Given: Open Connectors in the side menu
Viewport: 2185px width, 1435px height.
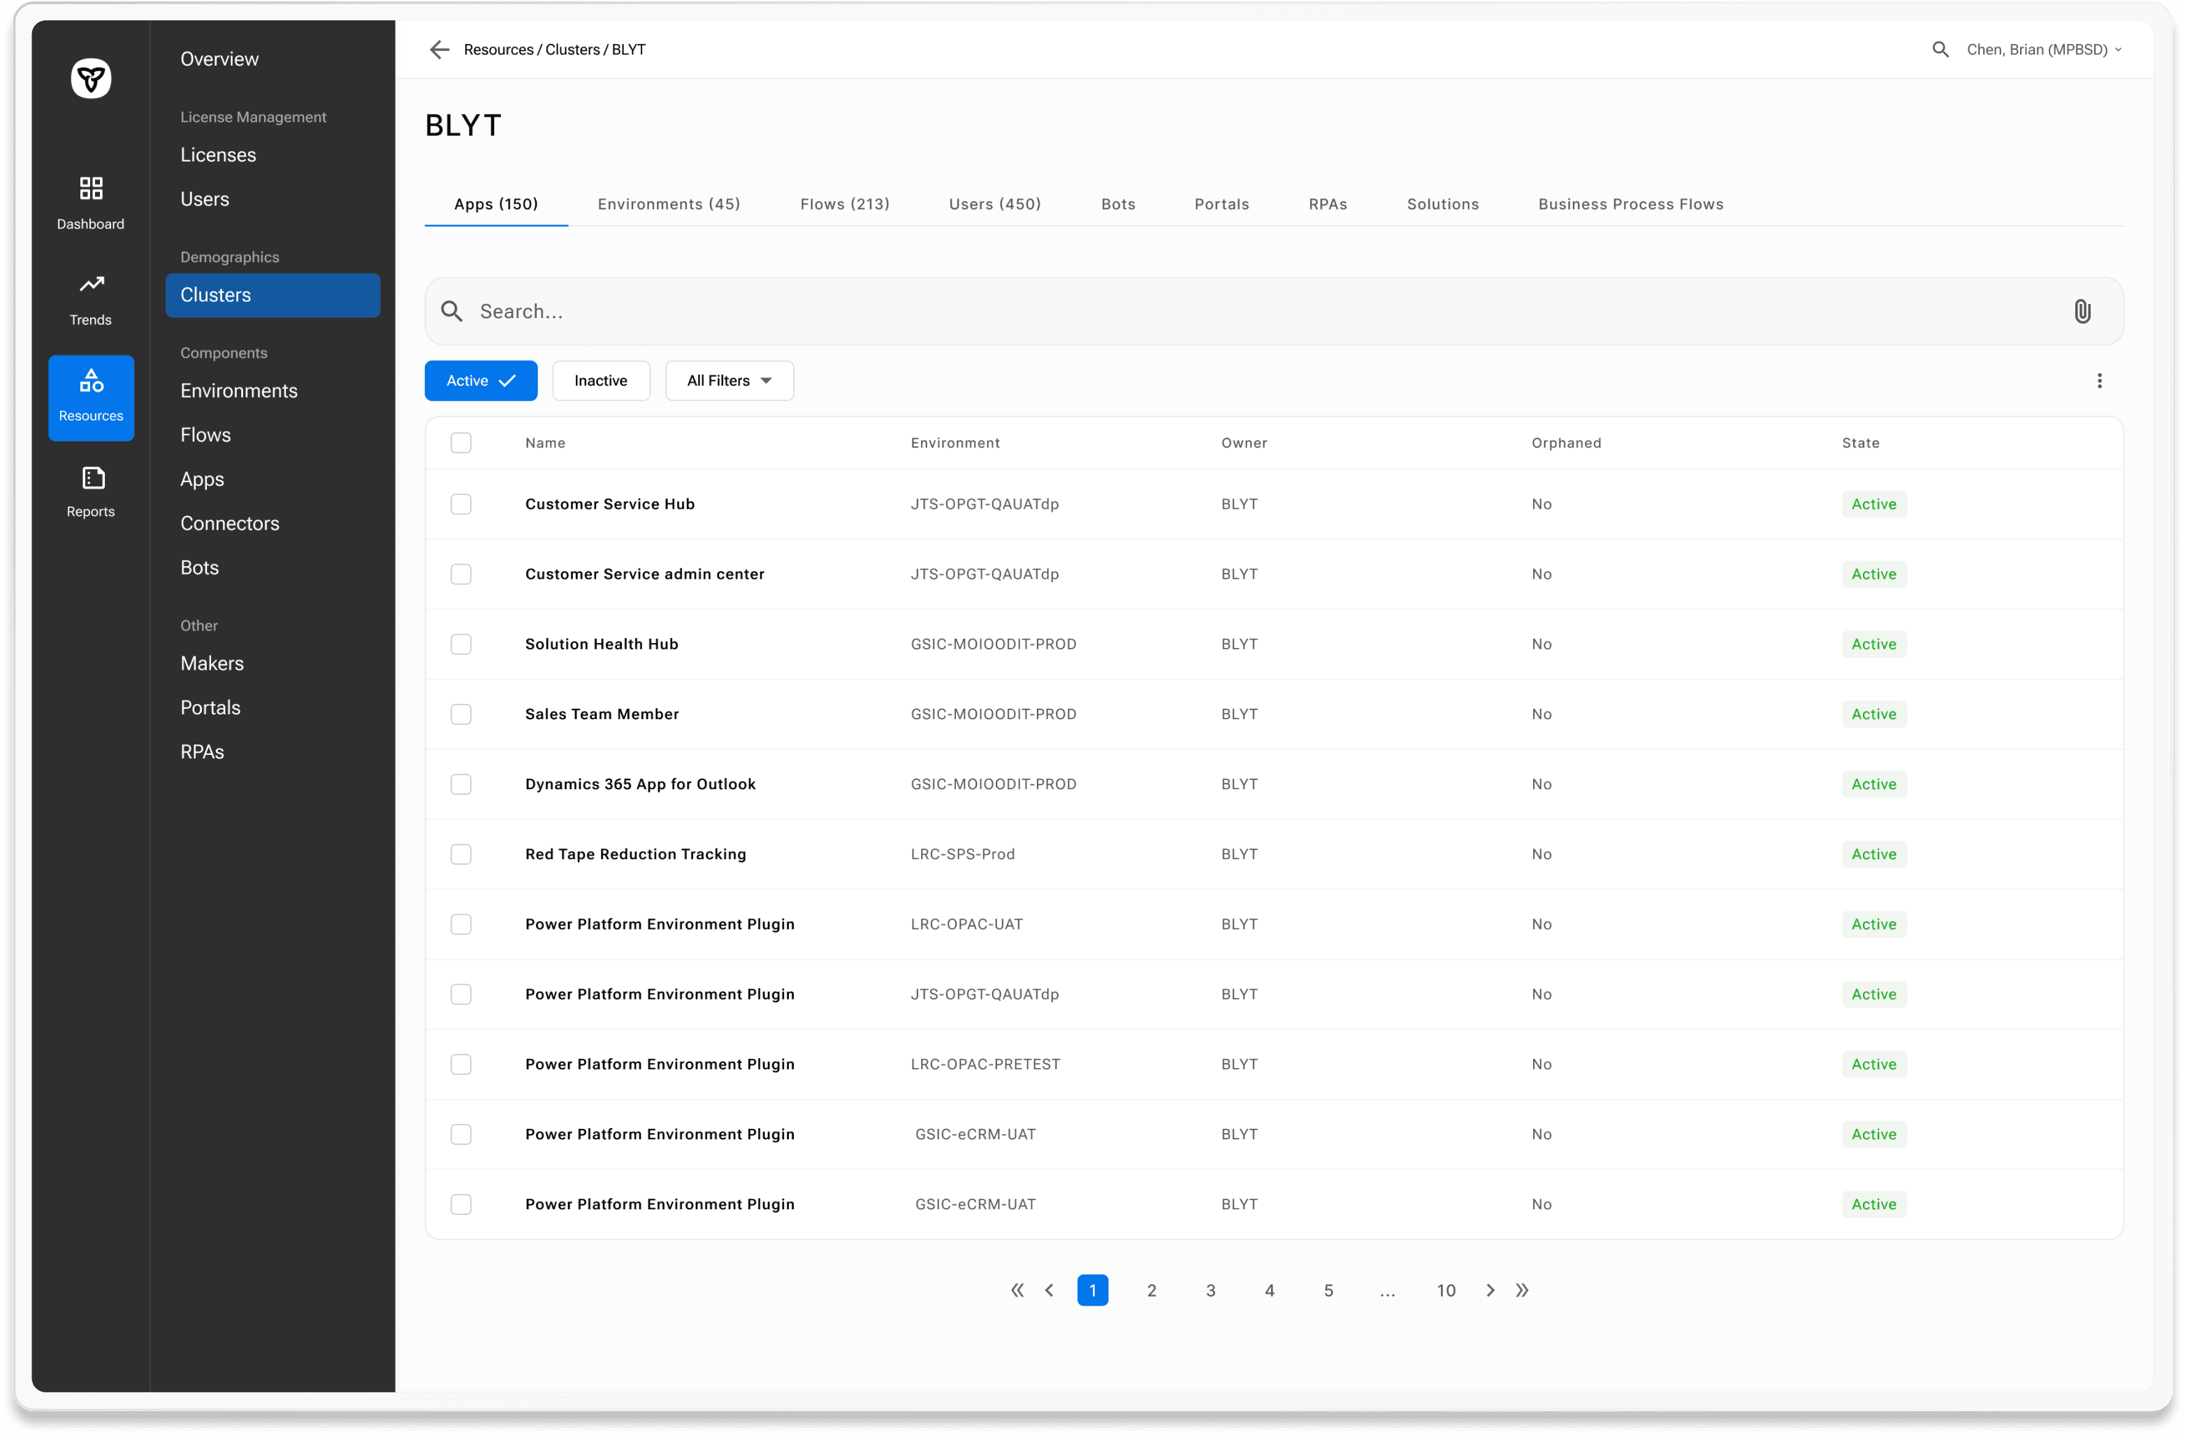Looking at the screenshot, I should pyautogui.click(x=229, y=524).
